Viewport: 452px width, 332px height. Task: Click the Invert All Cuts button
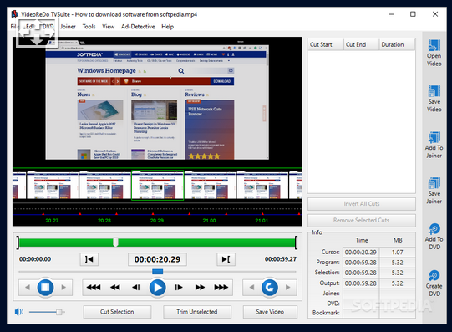tap(362, 204)
